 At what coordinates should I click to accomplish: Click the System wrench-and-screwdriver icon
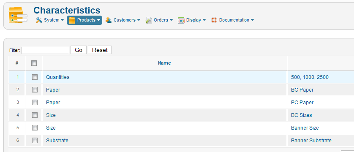(39, 20)
